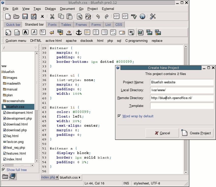
Task: Click the Undo arrow icon
Action: point(98,16)
